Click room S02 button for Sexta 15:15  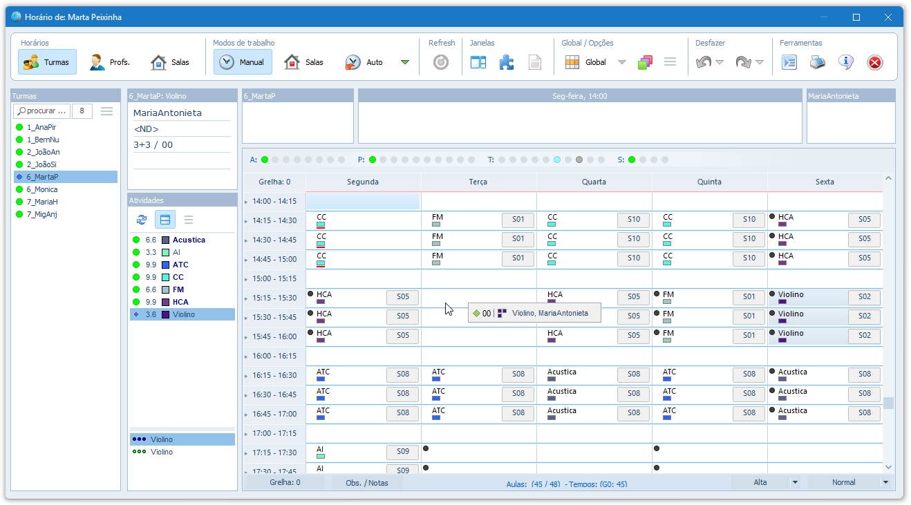click(x=865, y=297)
